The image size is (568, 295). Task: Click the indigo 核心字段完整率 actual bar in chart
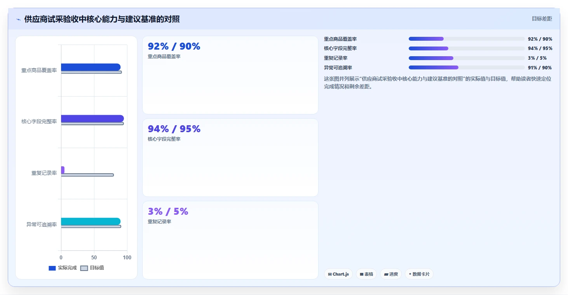[x=92, y=119]
